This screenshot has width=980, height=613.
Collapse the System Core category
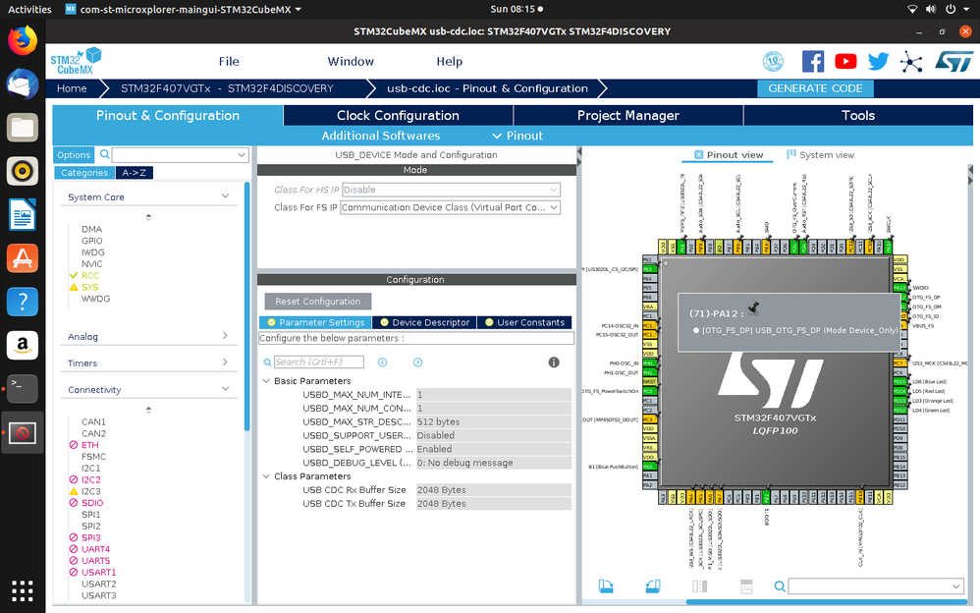[225, 196]
